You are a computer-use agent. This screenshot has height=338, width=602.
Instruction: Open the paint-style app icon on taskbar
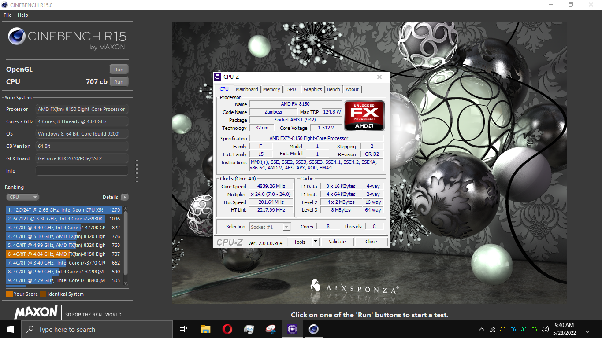(271, 329)
